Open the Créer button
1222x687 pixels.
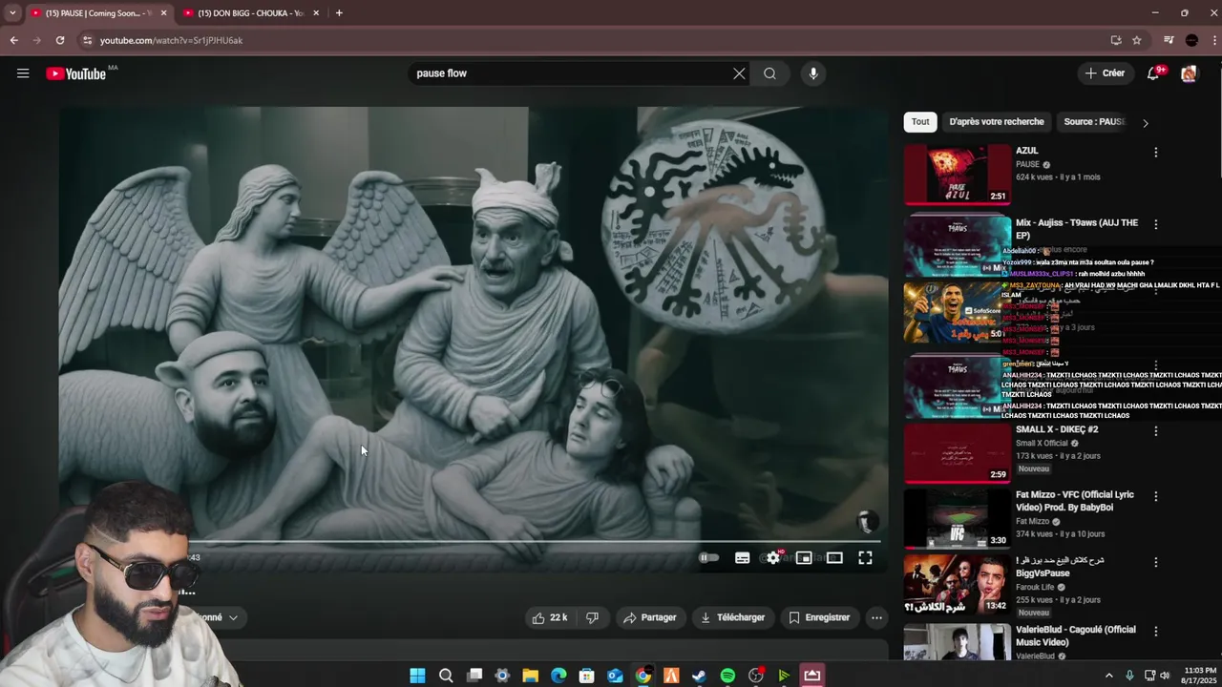pos(1105,73)
